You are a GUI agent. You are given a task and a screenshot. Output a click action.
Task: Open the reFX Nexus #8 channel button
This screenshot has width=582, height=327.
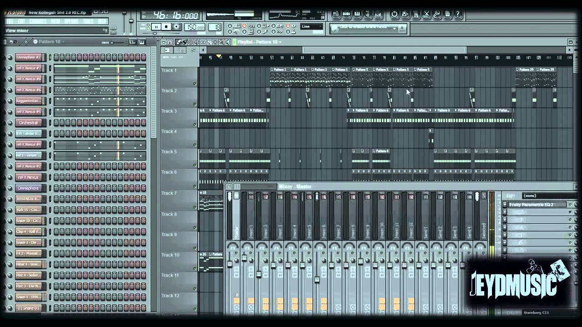[x=29, y=79]
